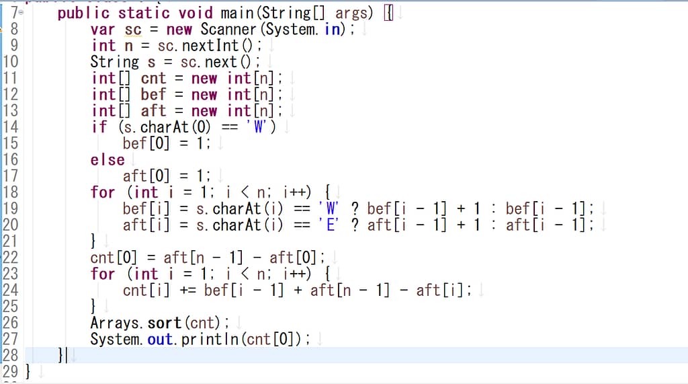Click the method name "main" on line 7

[x=237, y=13]
